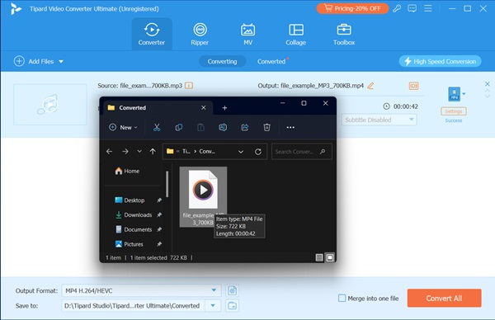Image resolution: width=495 pixels, height=320 pixels.
Task: Click the Settings button
Action: 454,111
